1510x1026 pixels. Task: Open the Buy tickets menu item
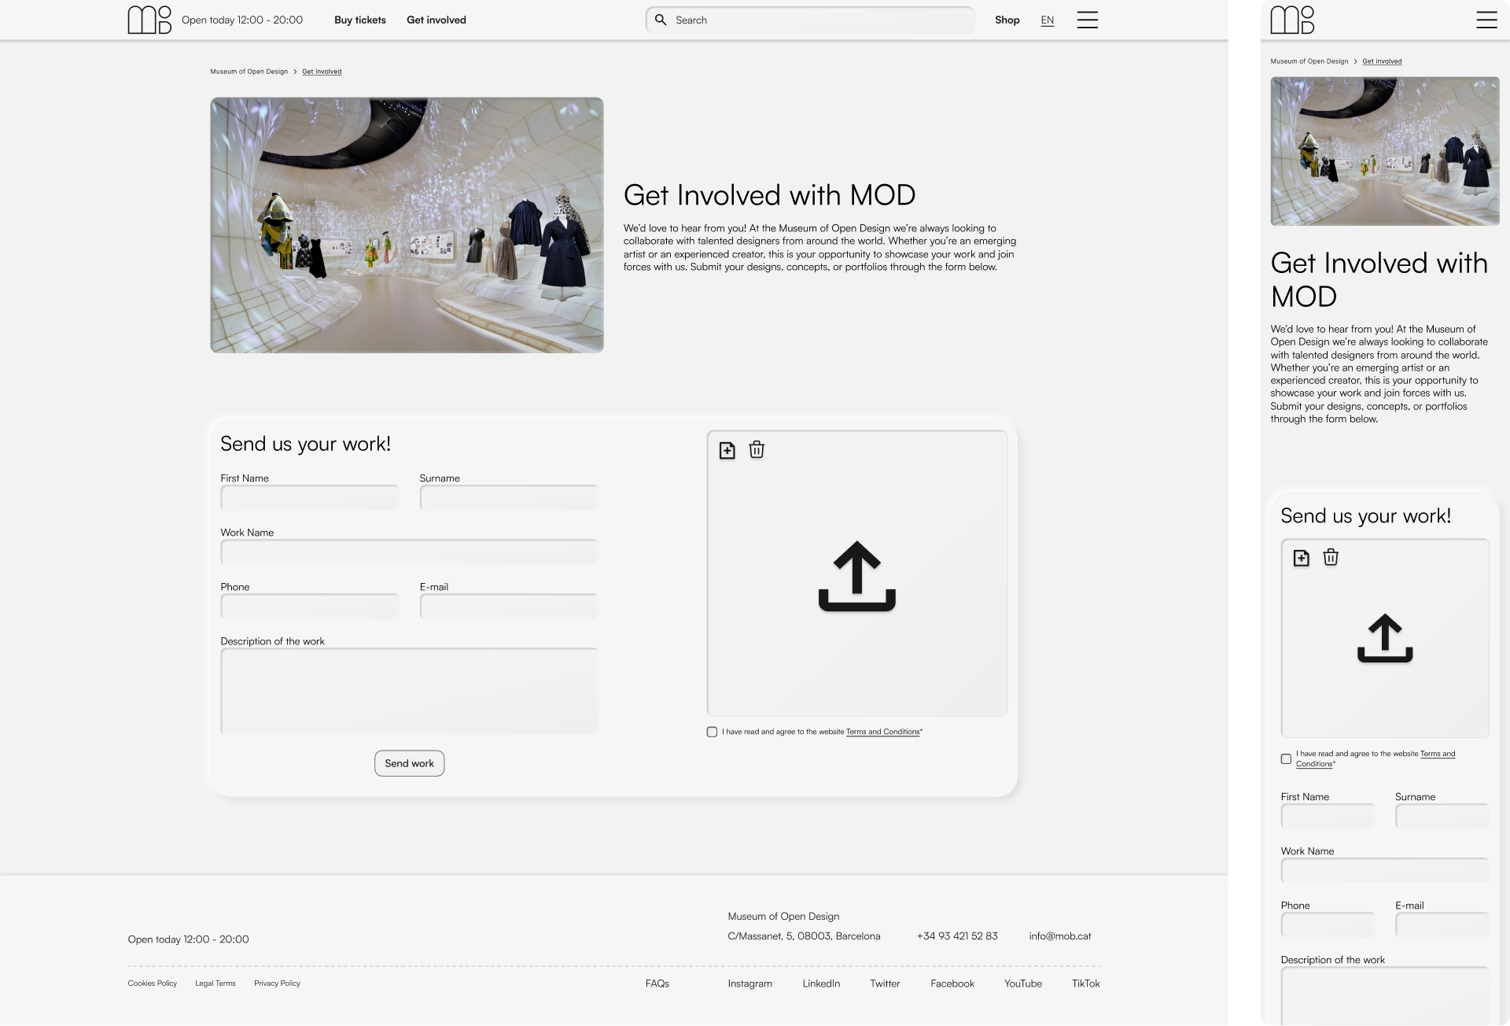(x=359, y=20)
